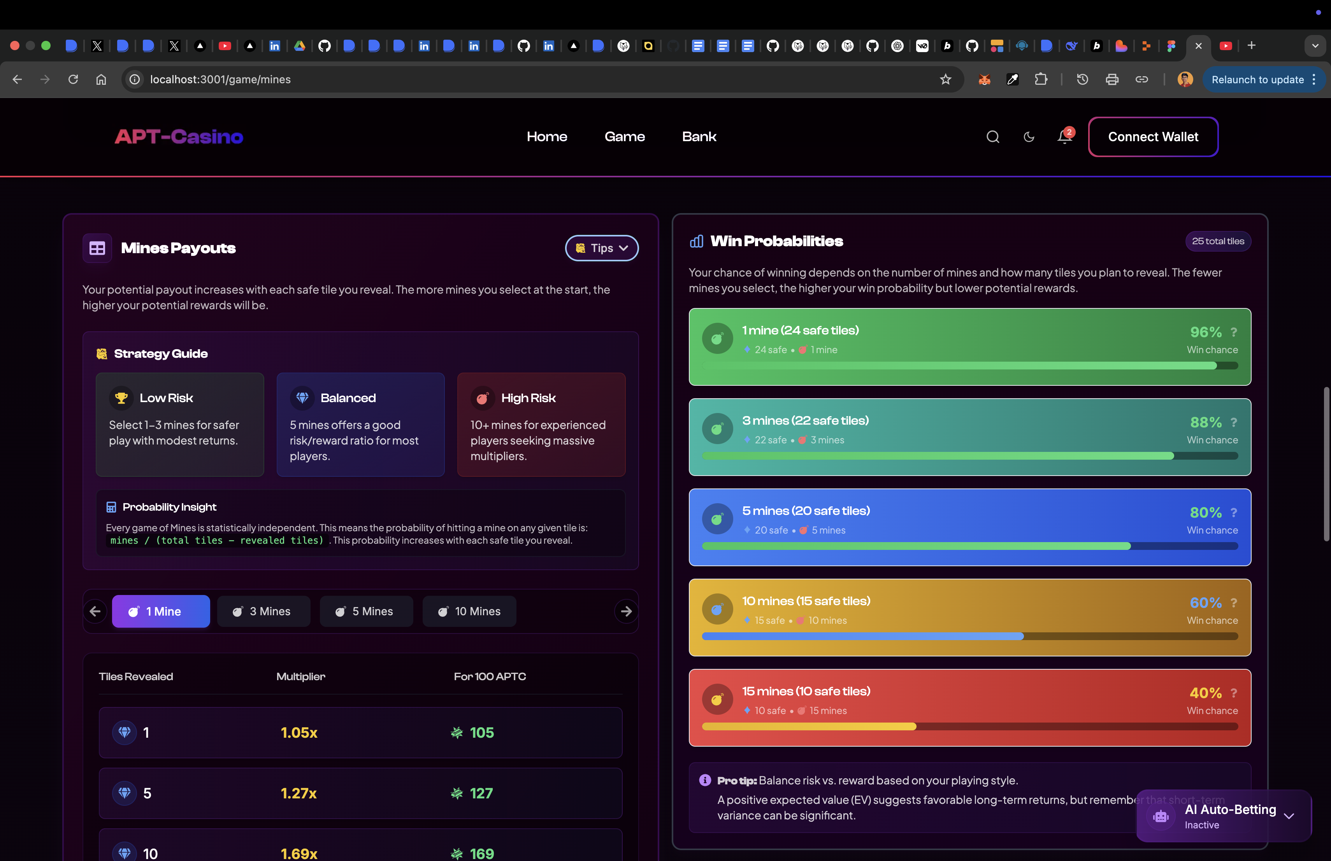The image size is (1331, 861).
Task: Open notifications with the bell icon
Action: coord(1064,137)
